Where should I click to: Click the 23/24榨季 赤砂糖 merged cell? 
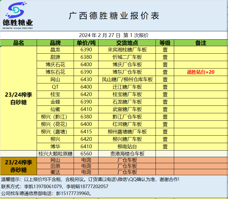(19, 166)
